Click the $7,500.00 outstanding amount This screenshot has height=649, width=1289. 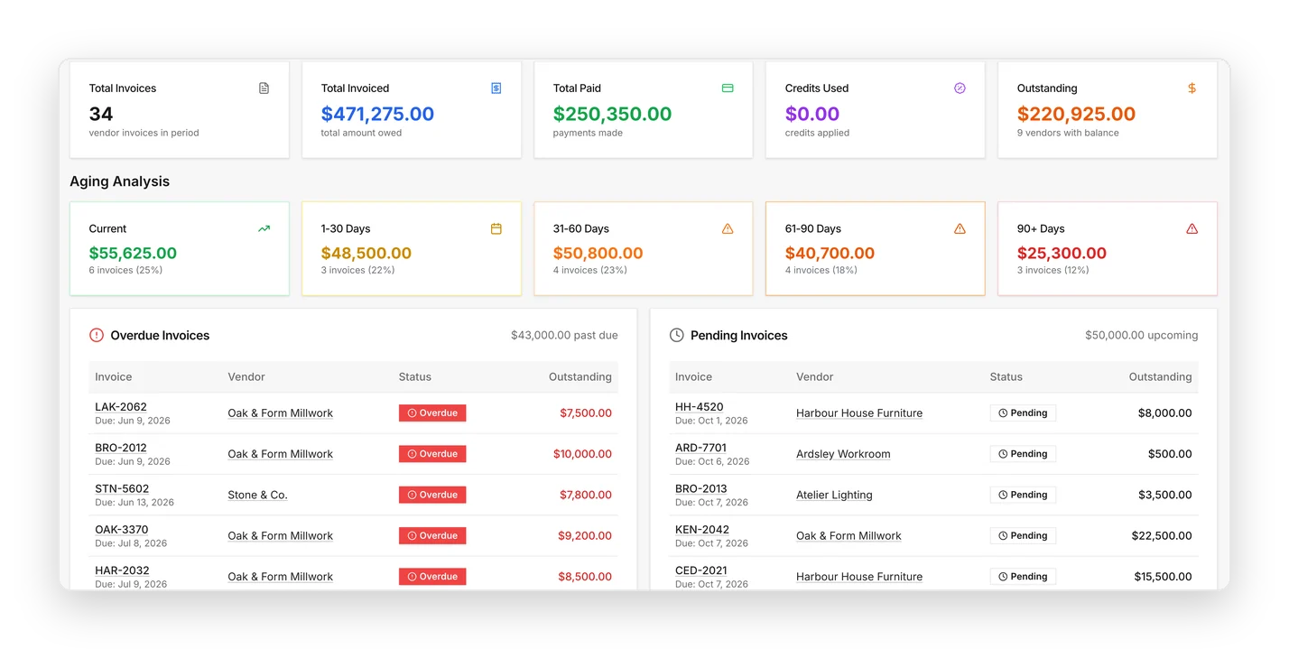586,413
